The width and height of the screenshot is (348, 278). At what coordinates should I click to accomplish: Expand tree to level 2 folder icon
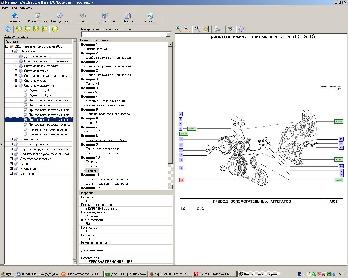click(x=27, y=29)
